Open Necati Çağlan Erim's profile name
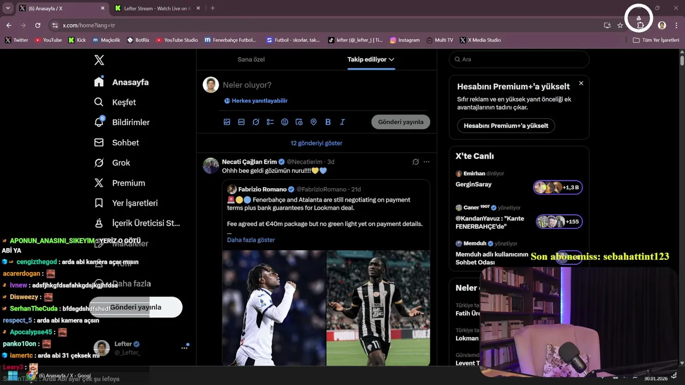This screenshot has height=385, width=685. coord(249,161)
